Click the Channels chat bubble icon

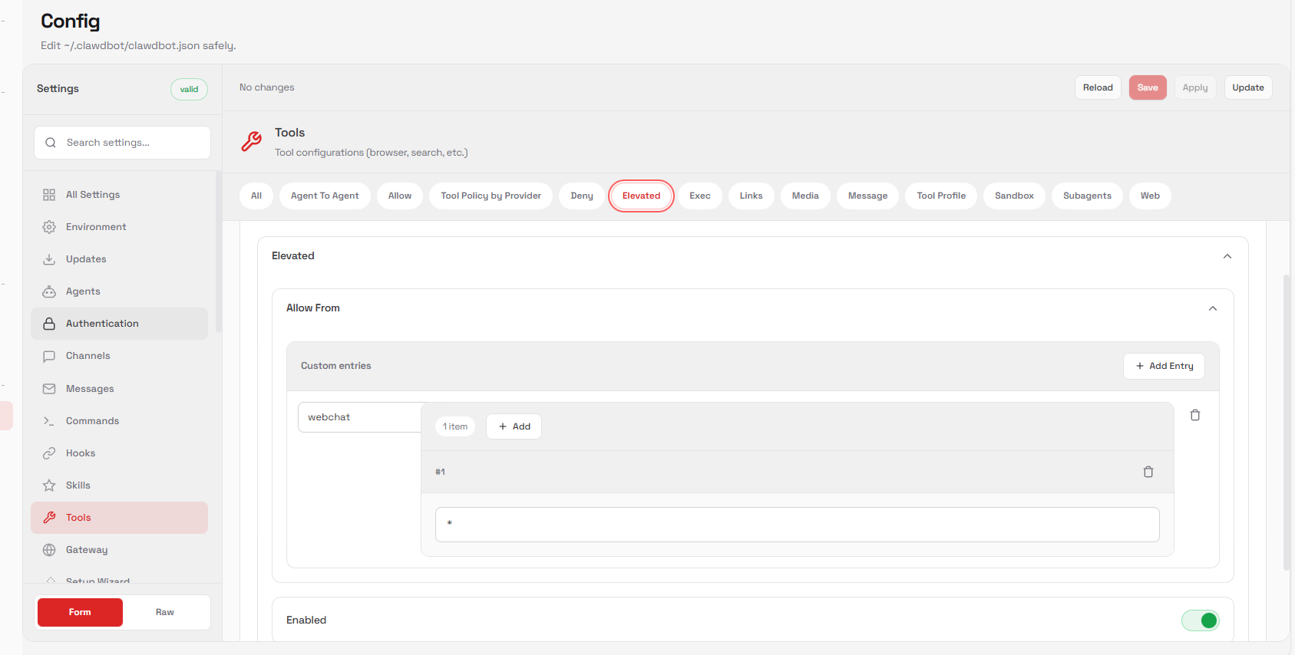(x=49, y=356)
